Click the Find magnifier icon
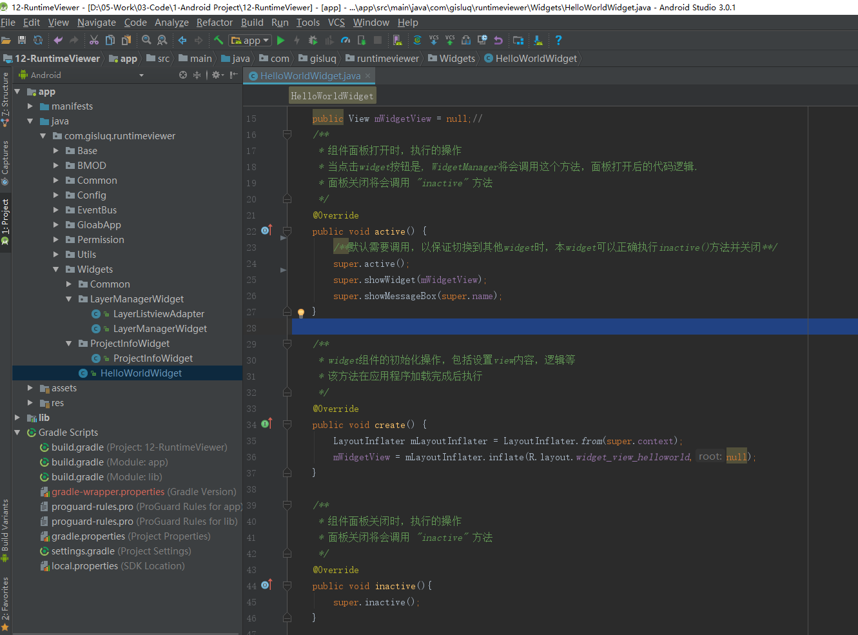This screenshot has height=635, width=858. click(146, 40)
